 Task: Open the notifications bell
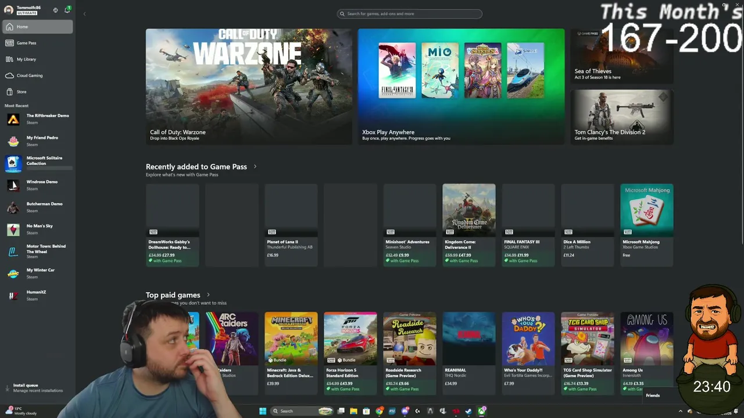[x=67, y=10]
